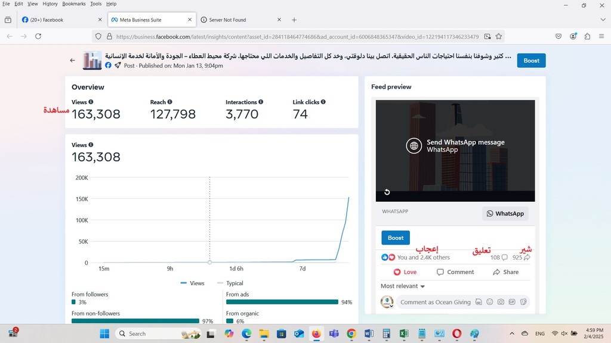Viewport: 611px width, 343px height.
Task: Expand the Most relevant comment sort dropdown
Action: [x=403, y=286]
